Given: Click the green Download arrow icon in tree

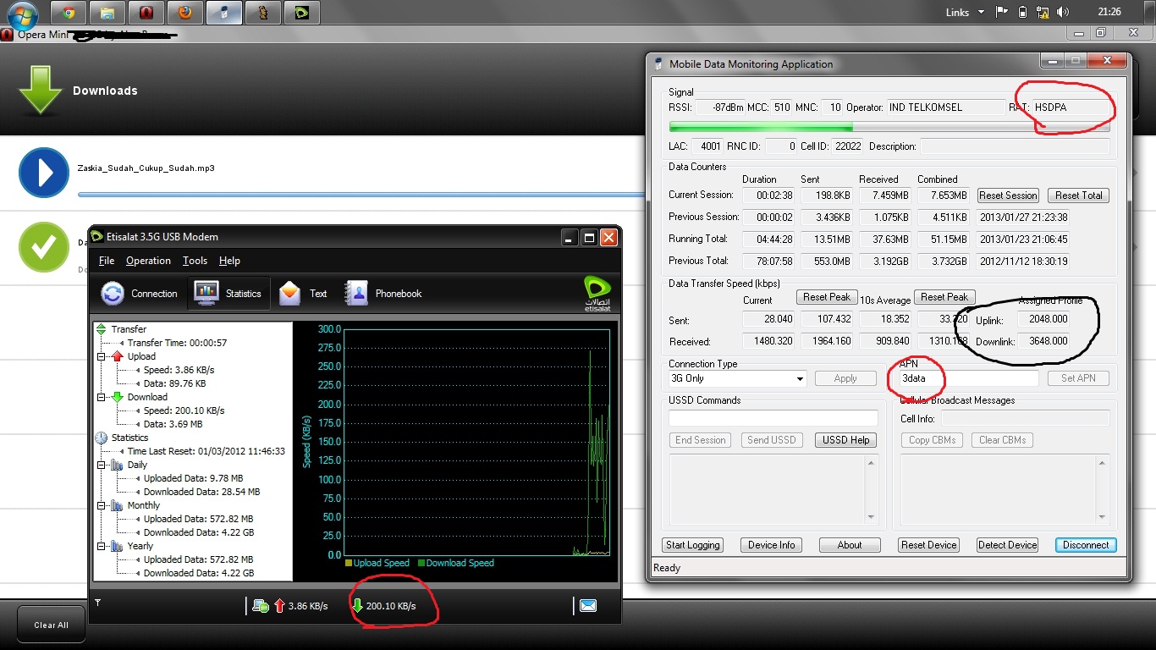Looking at the screenshot, I should pos(118,397).
